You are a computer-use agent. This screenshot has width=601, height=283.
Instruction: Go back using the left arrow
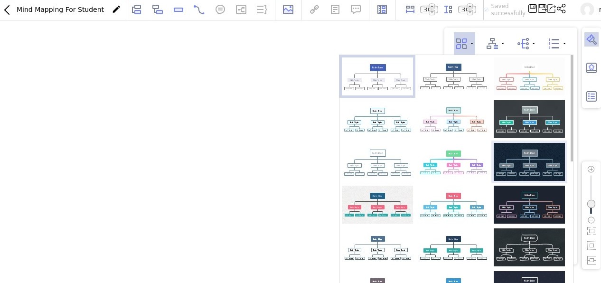[7, 10]
